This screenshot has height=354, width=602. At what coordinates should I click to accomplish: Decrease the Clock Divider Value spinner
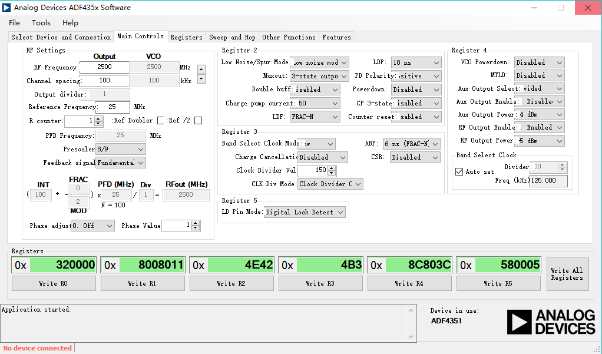click(x=332, y=173)
